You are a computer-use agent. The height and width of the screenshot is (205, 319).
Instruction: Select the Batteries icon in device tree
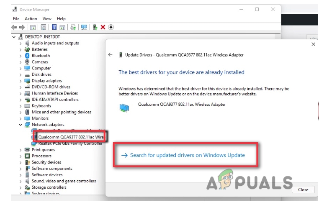coord(27,49)
